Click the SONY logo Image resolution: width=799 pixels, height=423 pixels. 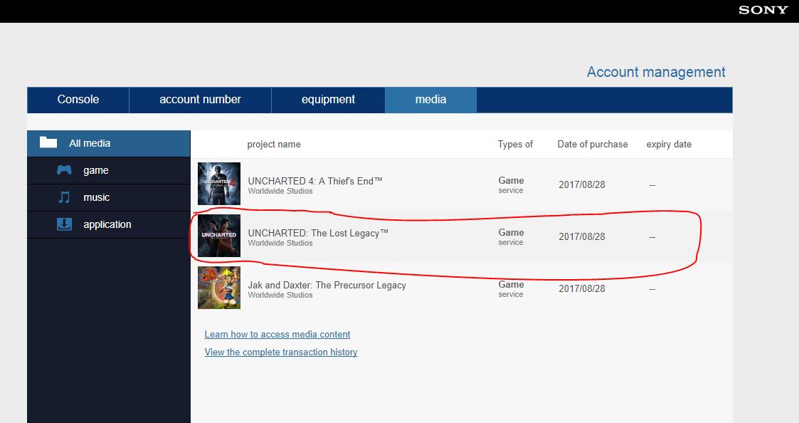coord(763,10)
